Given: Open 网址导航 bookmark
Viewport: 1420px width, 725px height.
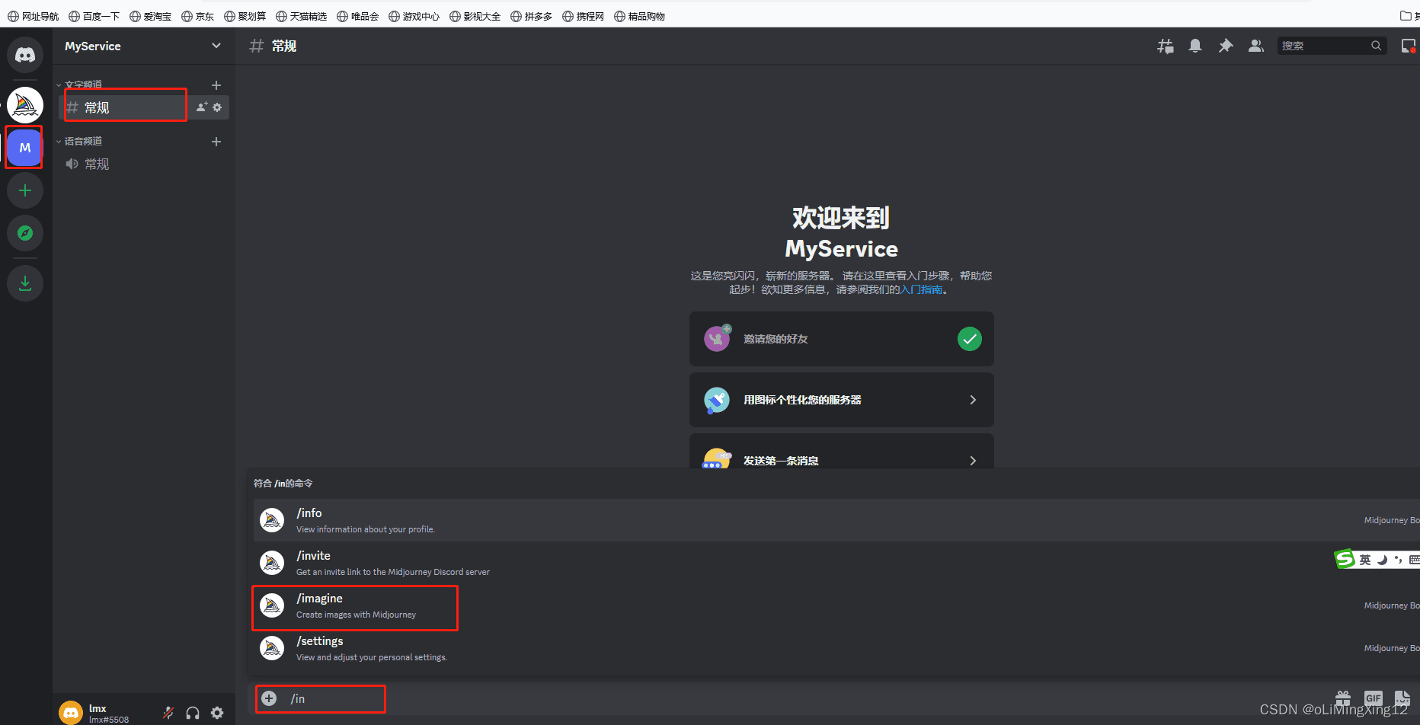Looking at the screenshot, I should 34,16.
